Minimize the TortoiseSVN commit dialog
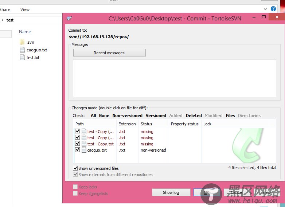The width and height of the screenshot is (285, 207). pos(254,17)
